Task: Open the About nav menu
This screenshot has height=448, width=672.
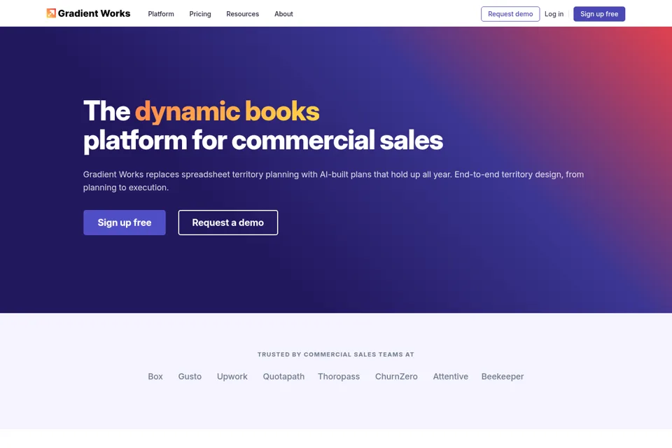Action: click(x=283, y=14)
